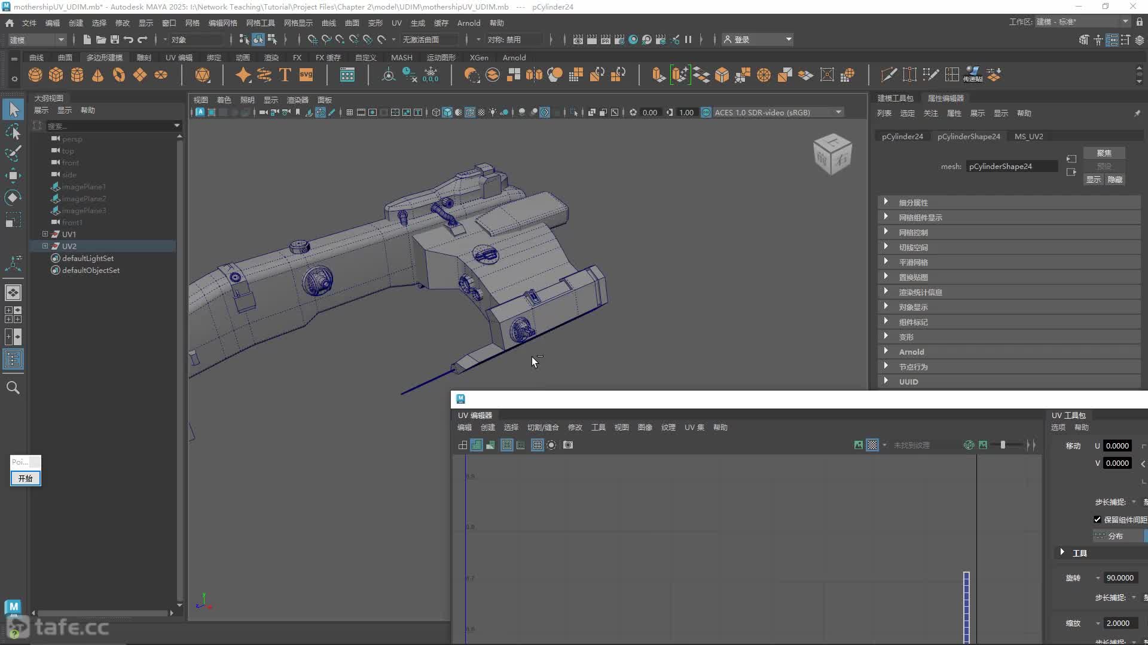1148x645 pixels.
Task: Click the 旋转 value field 90.0000
Action: pyautogui.click(x=1121, y=578)
